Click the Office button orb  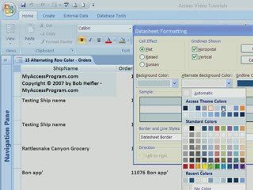[9, 9]
